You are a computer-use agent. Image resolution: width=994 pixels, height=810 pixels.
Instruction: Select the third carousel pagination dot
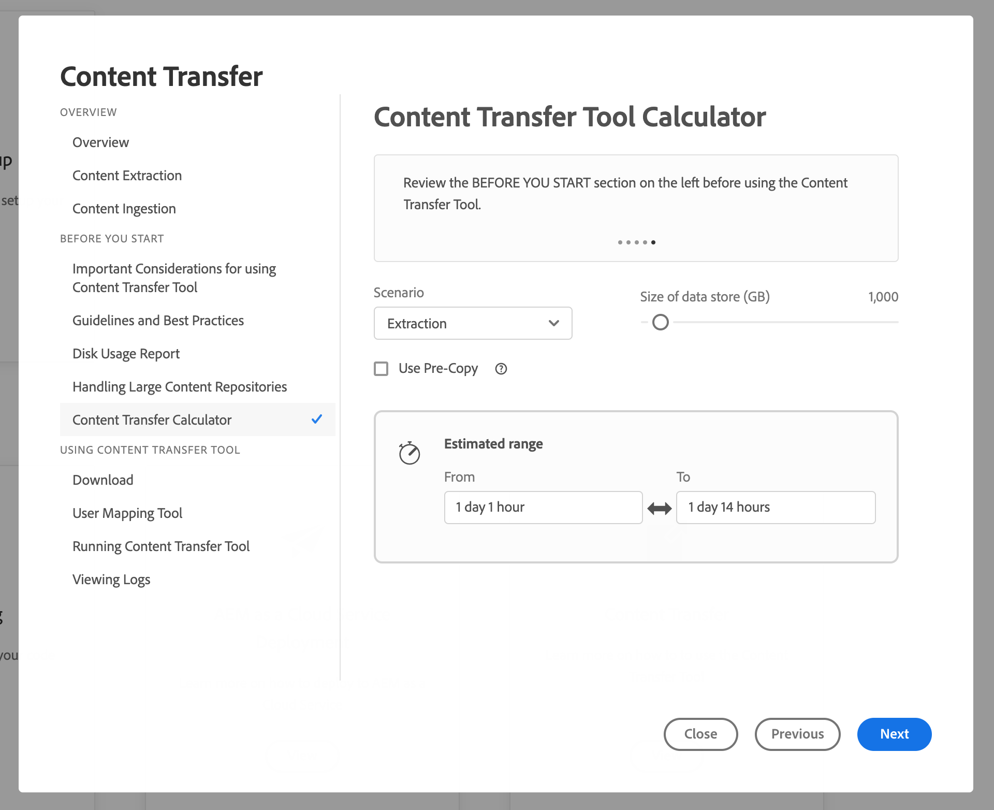pos(637,242)
